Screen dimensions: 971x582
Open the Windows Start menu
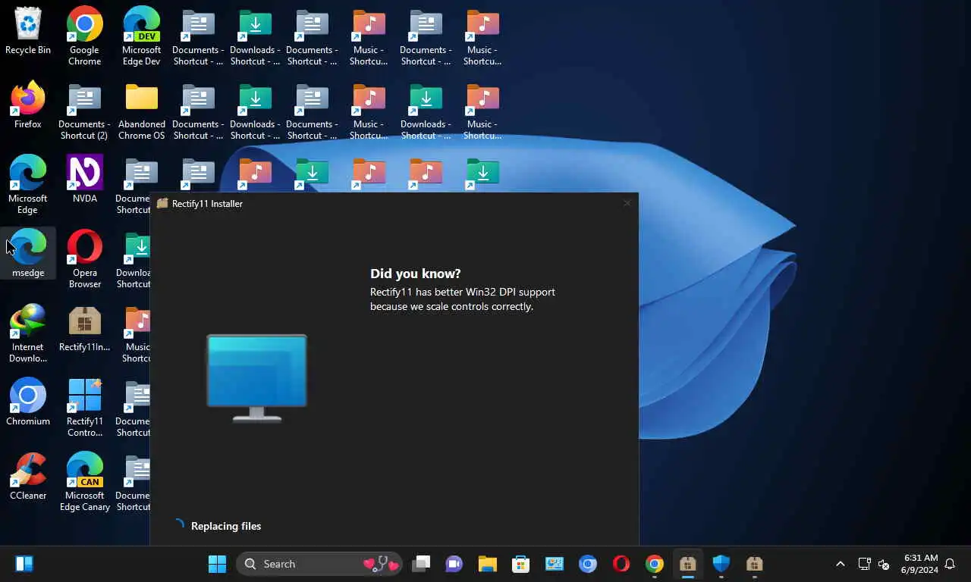[x=217, y=564]
